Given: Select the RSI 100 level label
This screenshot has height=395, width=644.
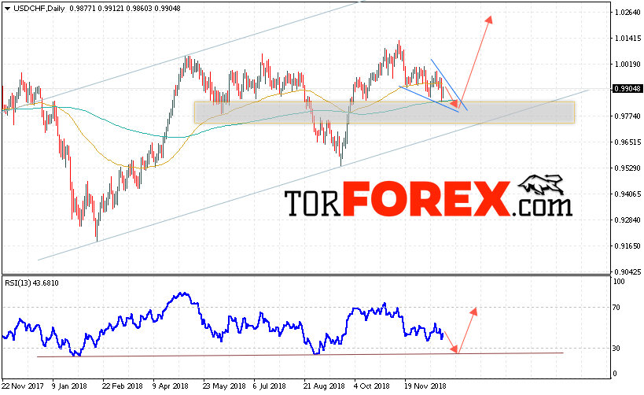Looking at the screenshot, I should click(619, 282).
